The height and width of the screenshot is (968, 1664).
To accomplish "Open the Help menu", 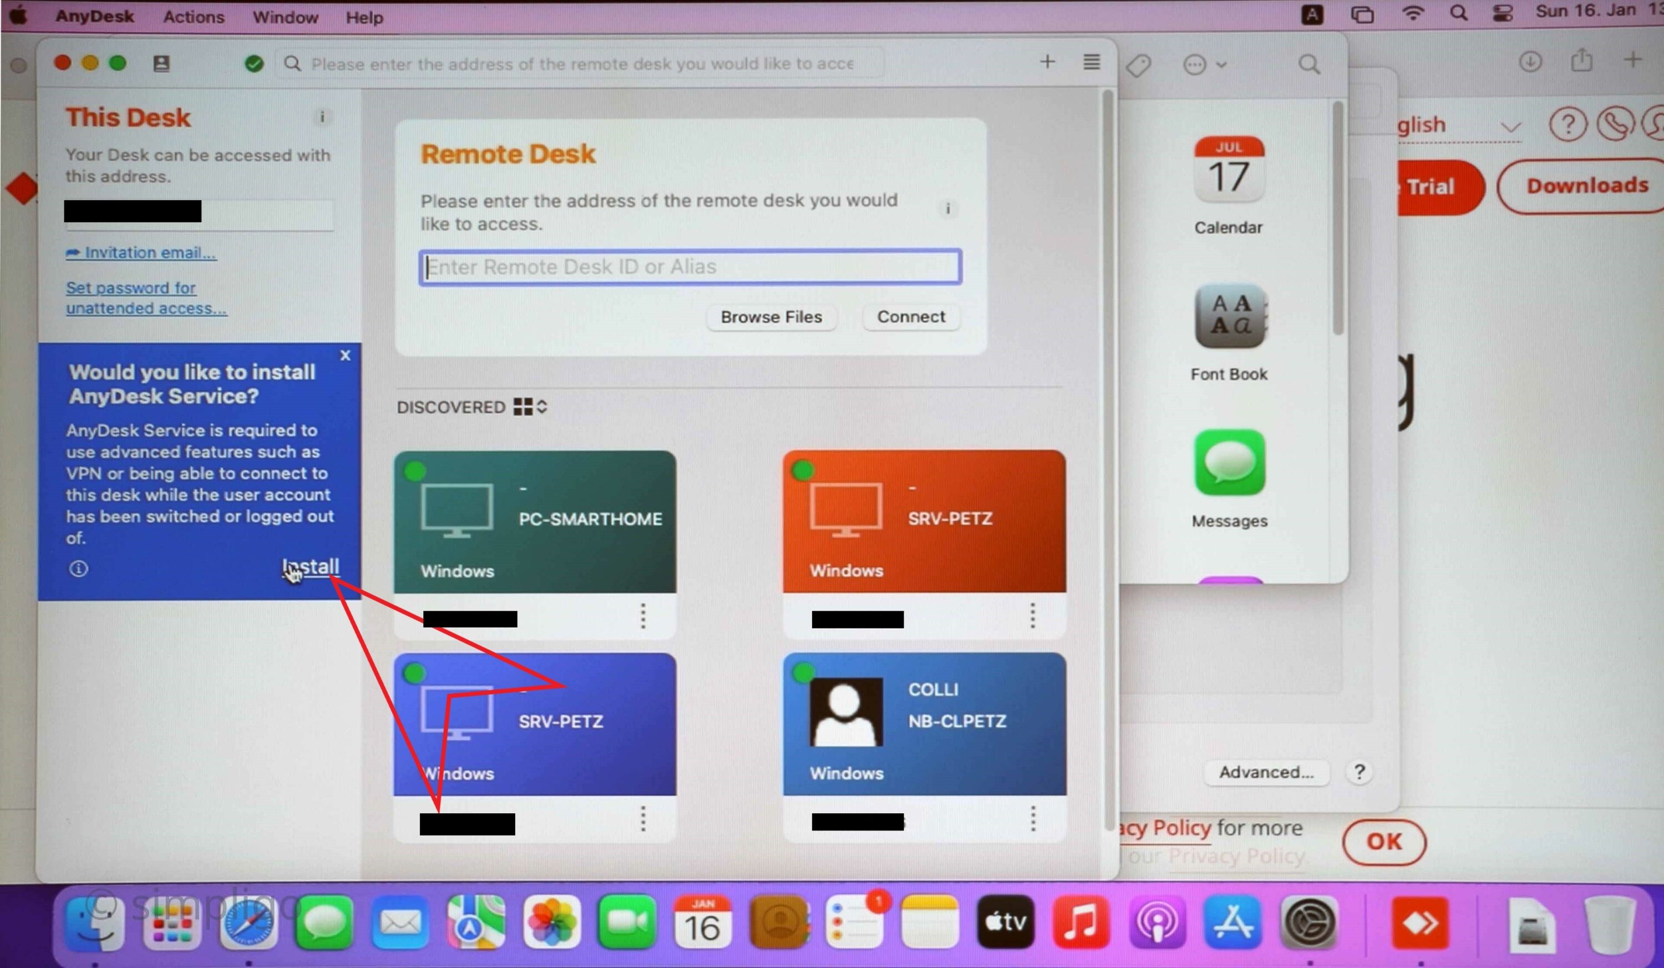I will tap(364, 17).
